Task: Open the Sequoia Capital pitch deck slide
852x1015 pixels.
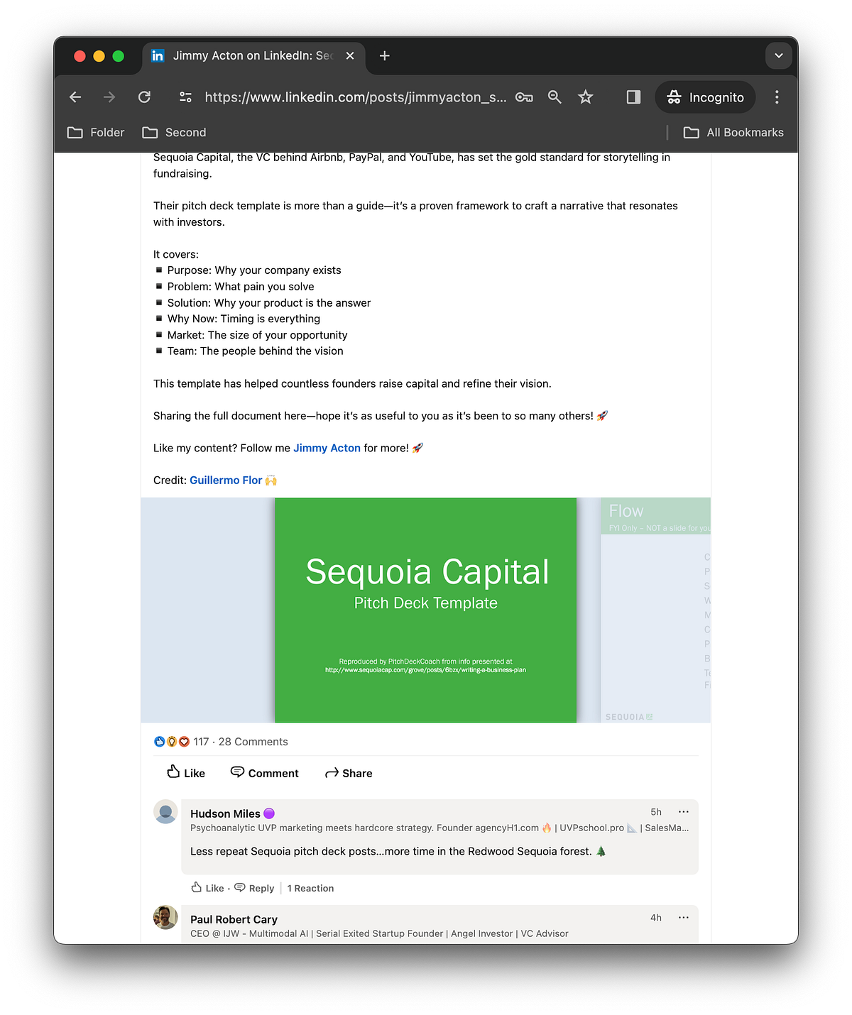Action: pyautogui.click(x=425, y=610)
